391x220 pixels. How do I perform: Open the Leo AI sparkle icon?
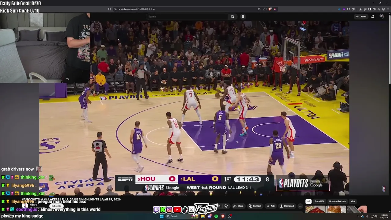pyautogui.click(x=379, y=9)
